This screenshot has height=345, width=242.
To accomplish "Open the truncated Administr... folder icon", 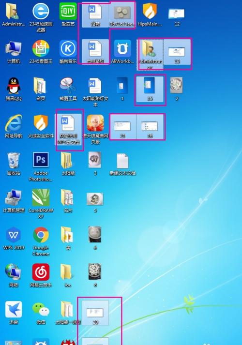I will point(14,15).
